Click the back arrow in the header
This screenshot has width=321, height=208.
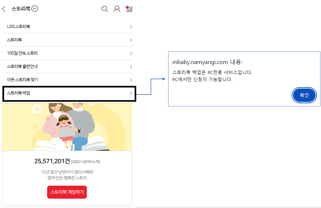coord(4,9)
